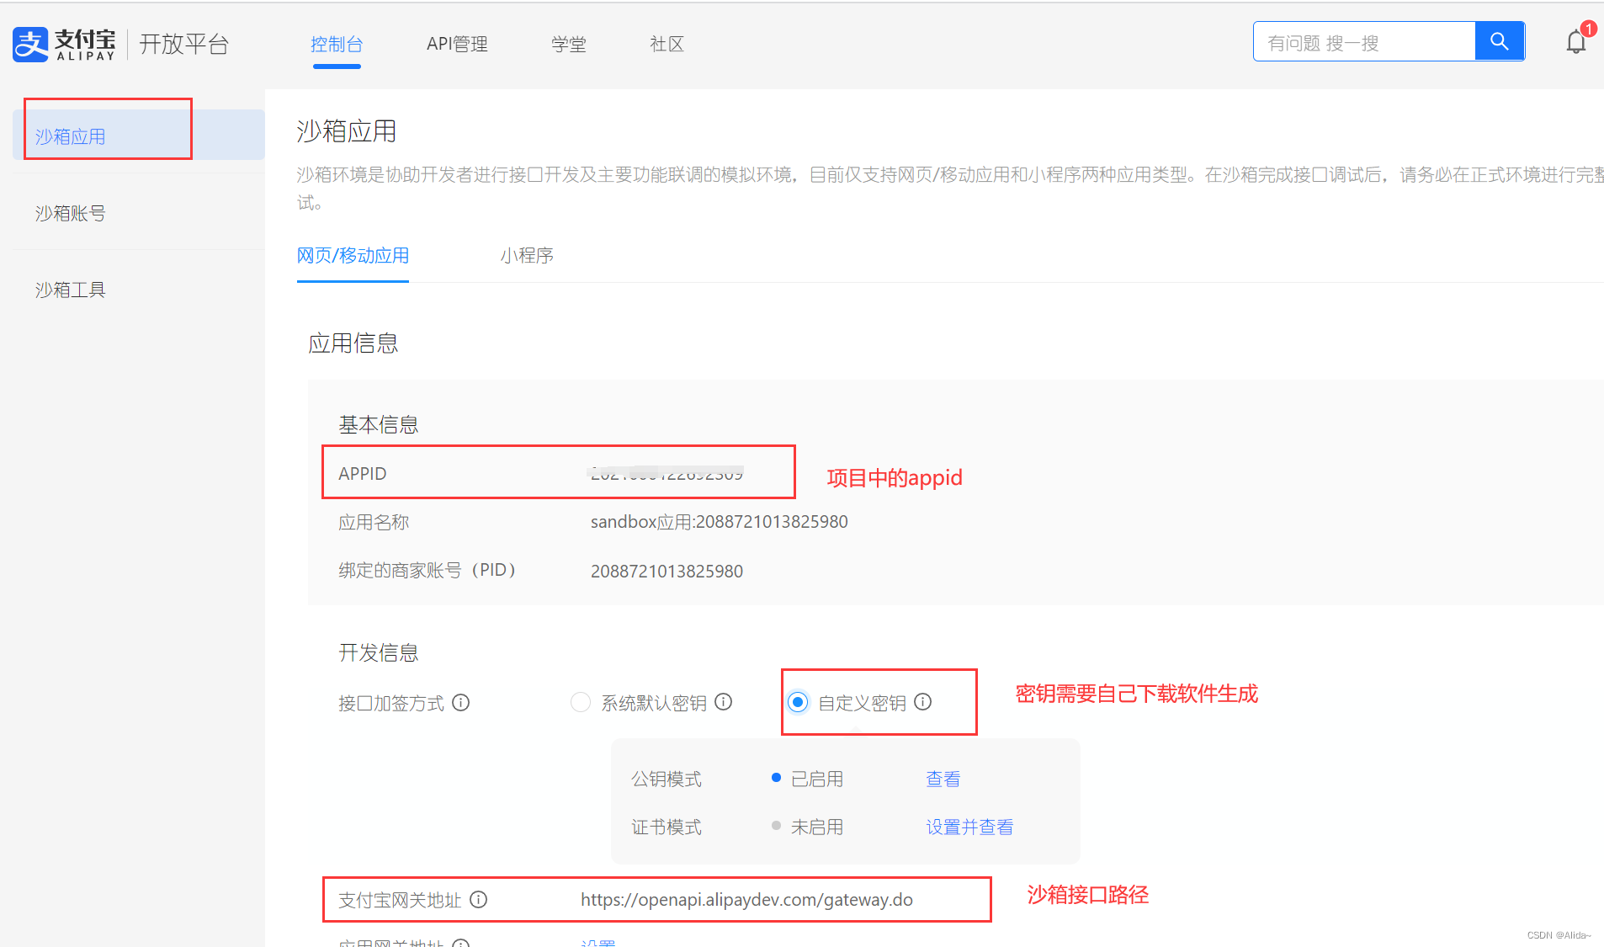
Task: Open the API管理 navigation item
Action: pyautogui.click(x=457, y=44)
